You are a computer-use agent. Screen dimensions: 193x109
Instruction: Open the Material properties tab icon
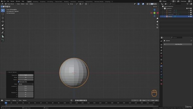(161, 81)
